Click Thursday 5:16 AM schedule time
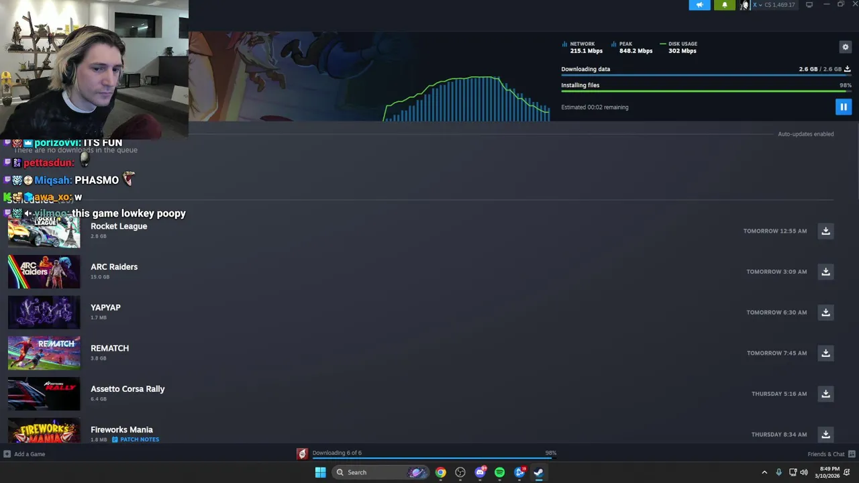This screenshot has height=483, width=859. click(x=779, y=394)
